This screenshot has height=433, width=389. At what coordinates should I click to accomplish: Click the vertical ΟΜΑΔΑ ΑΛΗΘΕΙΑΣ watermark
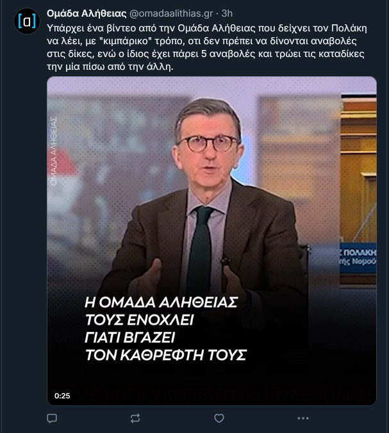click(54, 151)
